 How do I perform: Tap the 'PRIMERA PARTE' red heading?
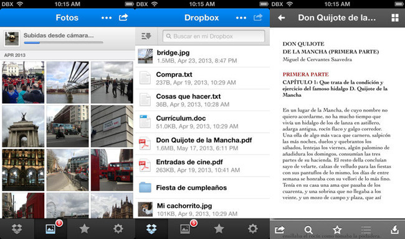(x=305, y=74)
